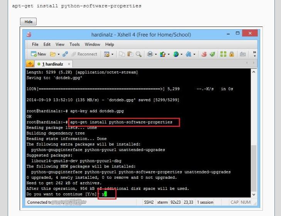Click the keyboard key-mapping icon
The image size is (281, 216).
[243, 54]
